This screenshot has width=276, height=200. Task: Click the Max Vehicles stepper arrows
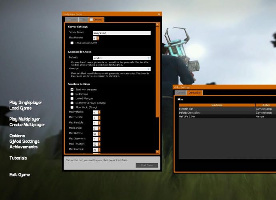[x=99, y=112]
